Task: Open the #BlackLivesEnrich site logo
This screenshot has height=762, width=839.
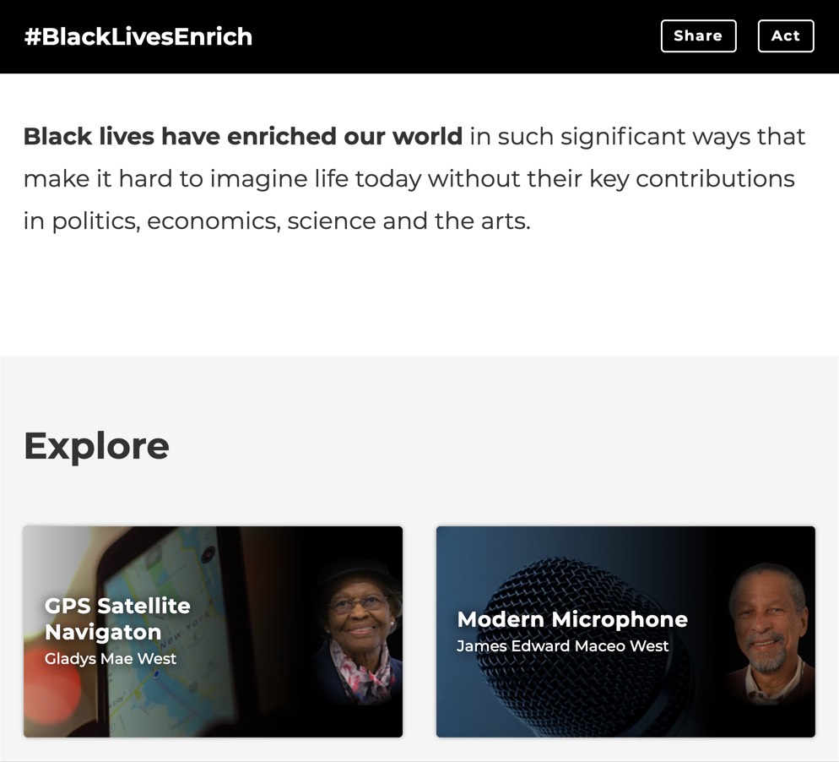Action: [x=138, y=36]
